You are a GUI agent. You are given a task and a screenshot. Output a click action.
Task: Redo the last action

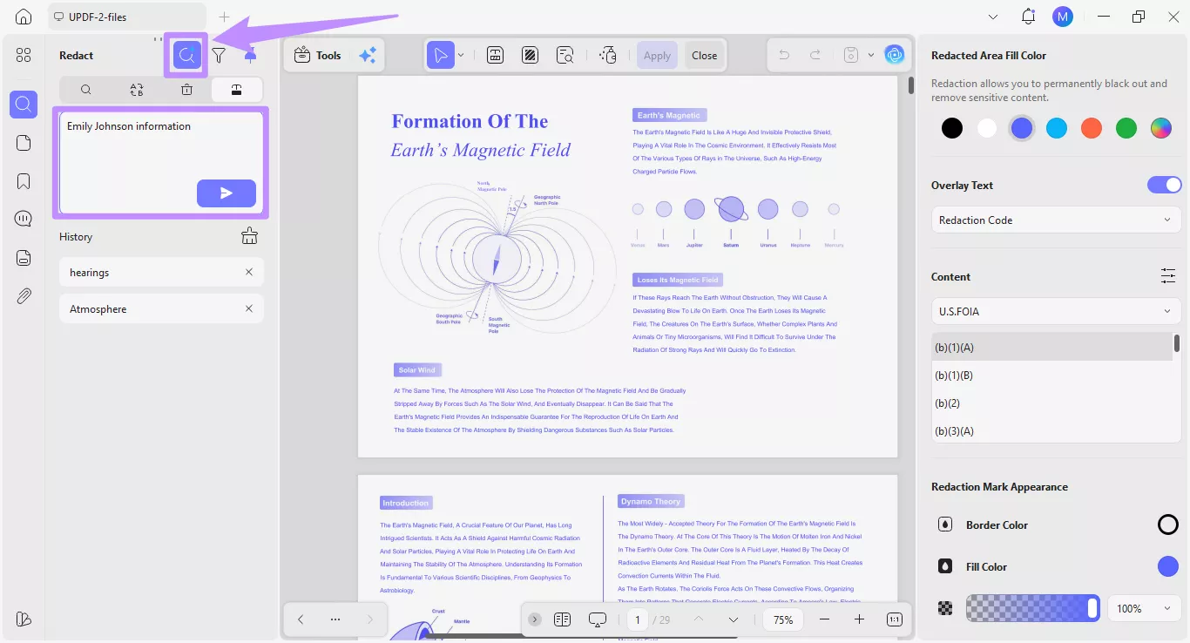pyautogui.click(x=815, y=55)
